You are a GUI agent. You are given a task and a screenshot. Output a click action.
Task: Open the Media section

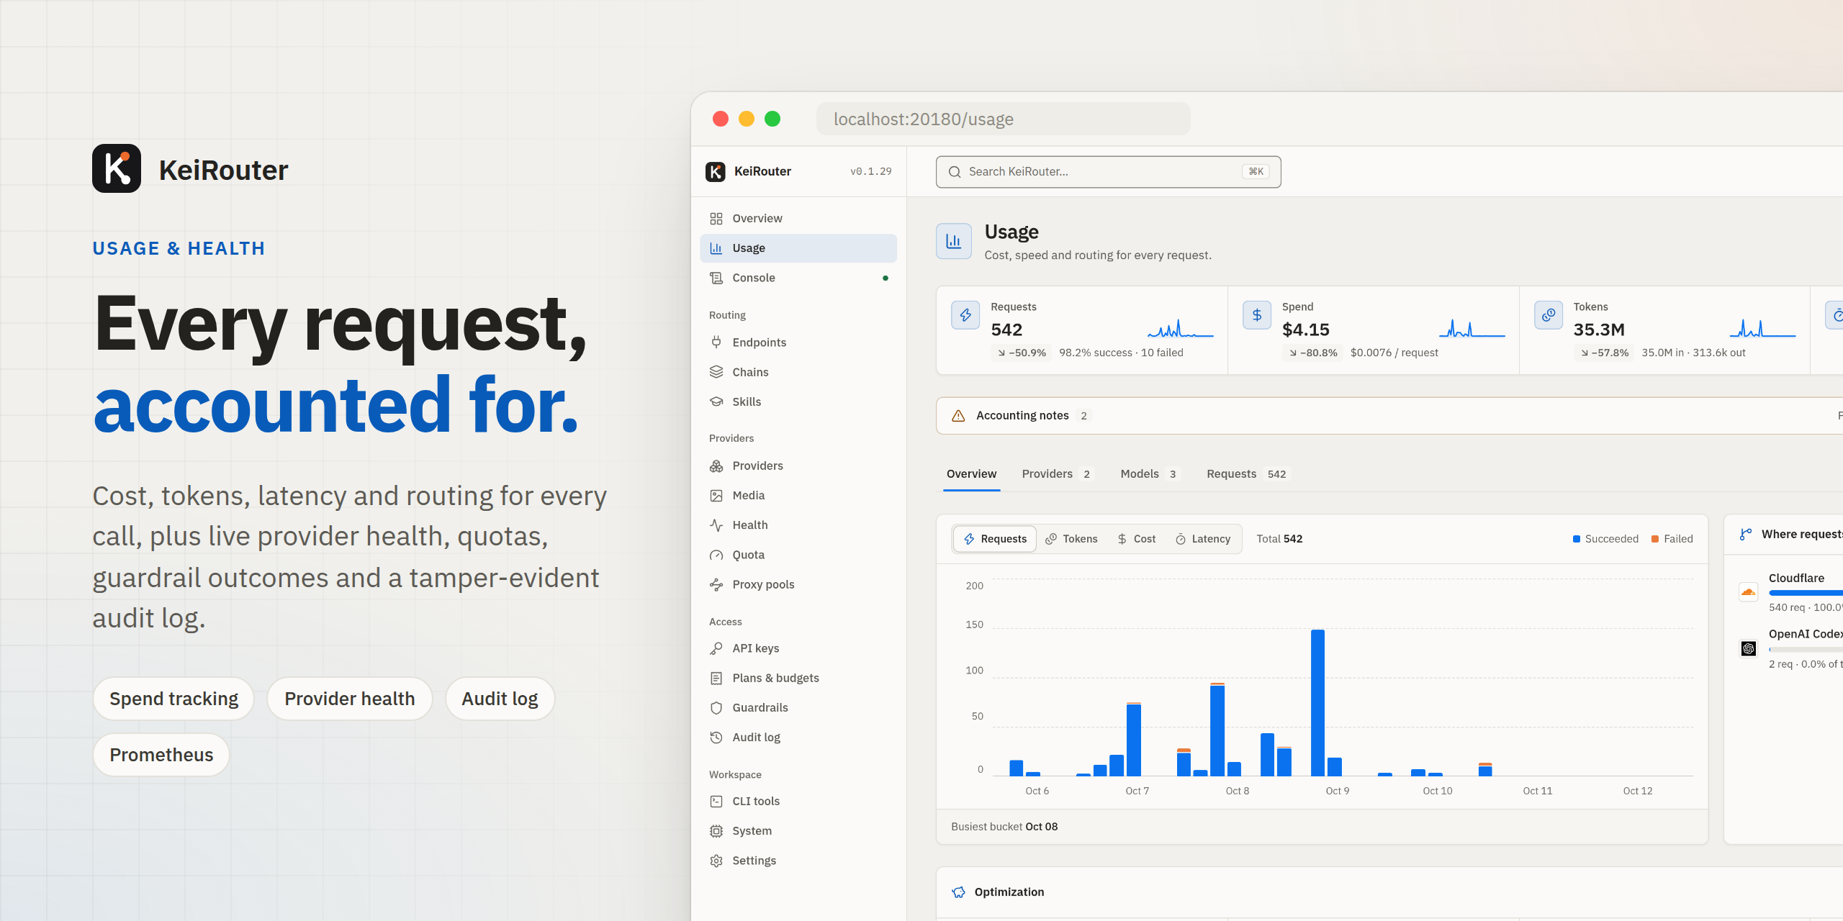point(798,495)
